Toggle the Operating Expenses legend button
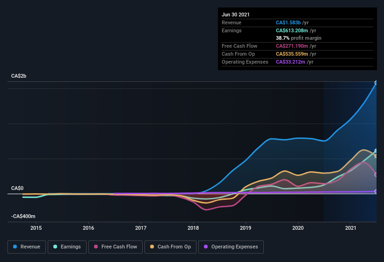This screenshot has height=262, width=384. point(231,247)
